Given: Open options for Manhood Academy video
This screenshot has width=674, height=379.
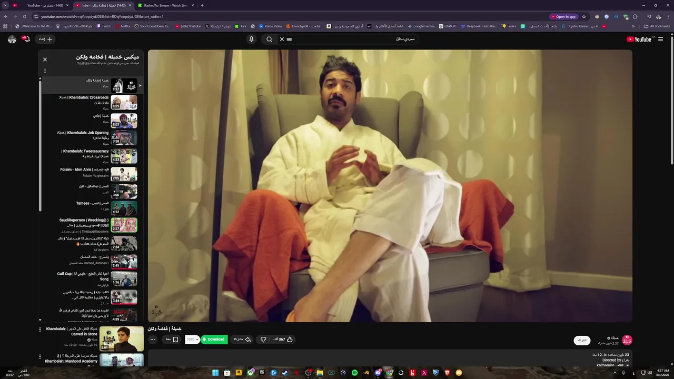Looking at the screenshot, I should (x=39, y=357).
